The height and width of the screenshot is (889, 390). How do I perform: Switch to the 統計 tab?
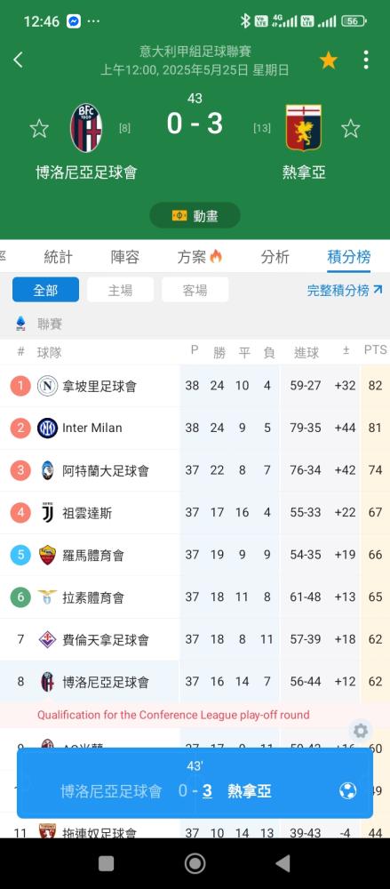click(x=59, y=258)
